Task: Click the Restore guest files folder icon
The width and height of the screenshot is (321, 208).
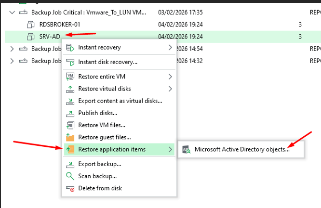Action: (x=70, y=137)
